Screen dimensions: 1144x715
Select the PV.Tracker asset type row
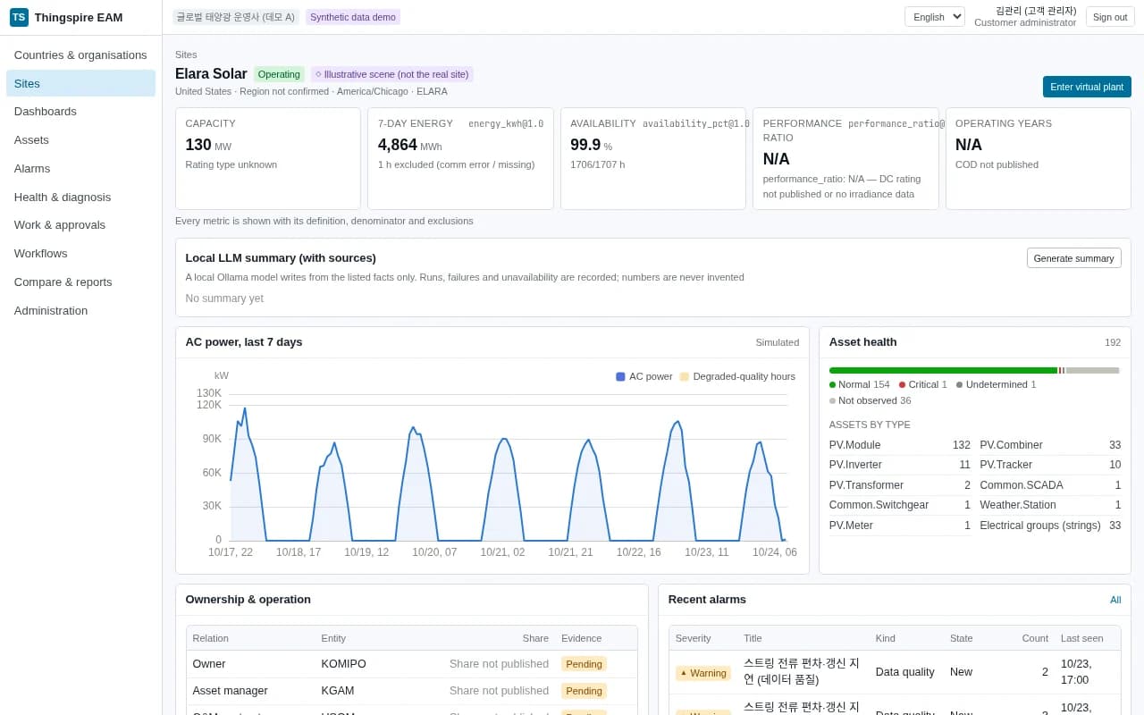click(1050, 465)
